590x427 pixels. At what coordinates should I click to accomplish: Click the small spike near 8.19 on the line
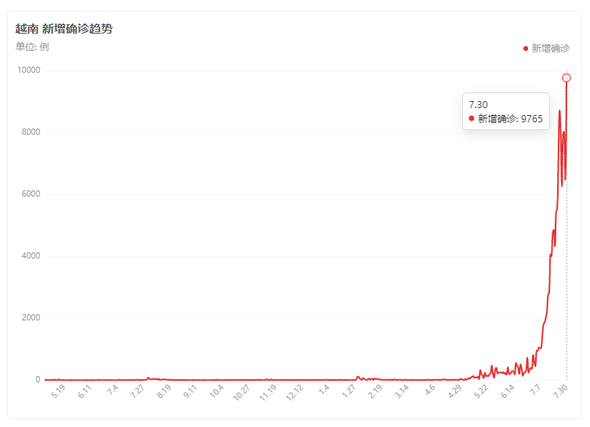(x=148, y=378)
